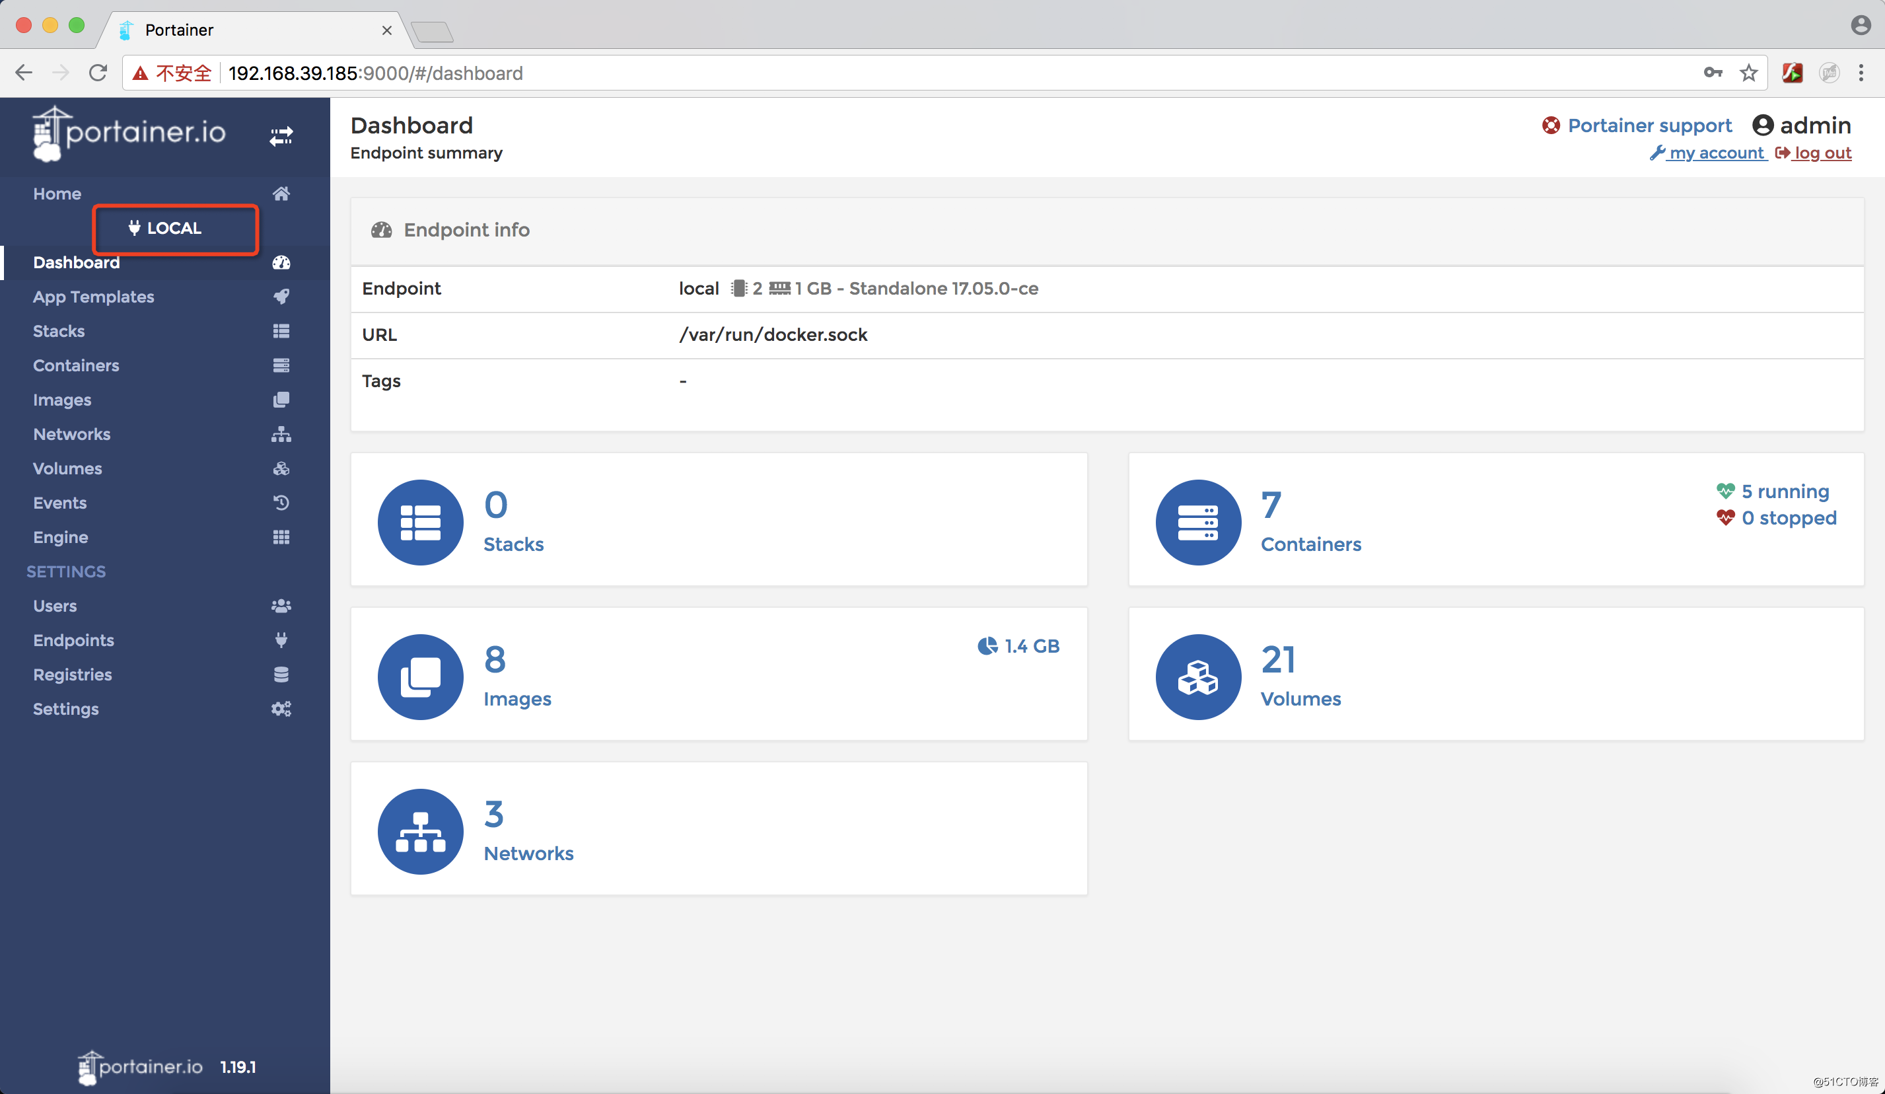Bookmark page with the star icon
This screenshot has height=1094, width=1885.
[x=1748, y=73]
